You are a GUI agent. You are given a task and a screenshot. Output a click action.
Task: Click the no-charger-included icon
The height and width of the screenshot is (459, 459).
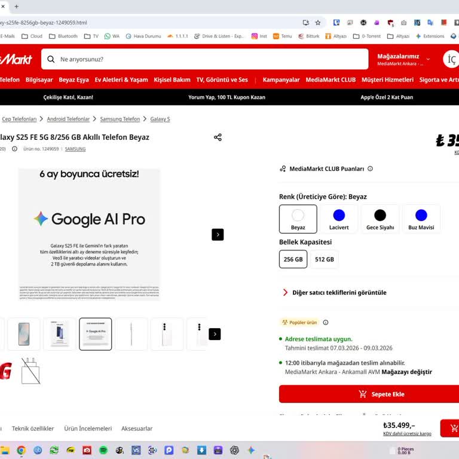(x=30, y=371)
